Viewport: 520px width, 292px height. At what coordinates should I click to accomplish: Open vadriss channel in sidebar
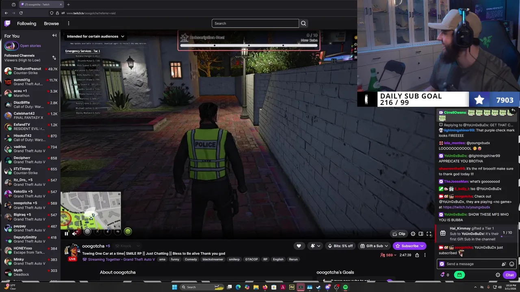click(30, 149)
